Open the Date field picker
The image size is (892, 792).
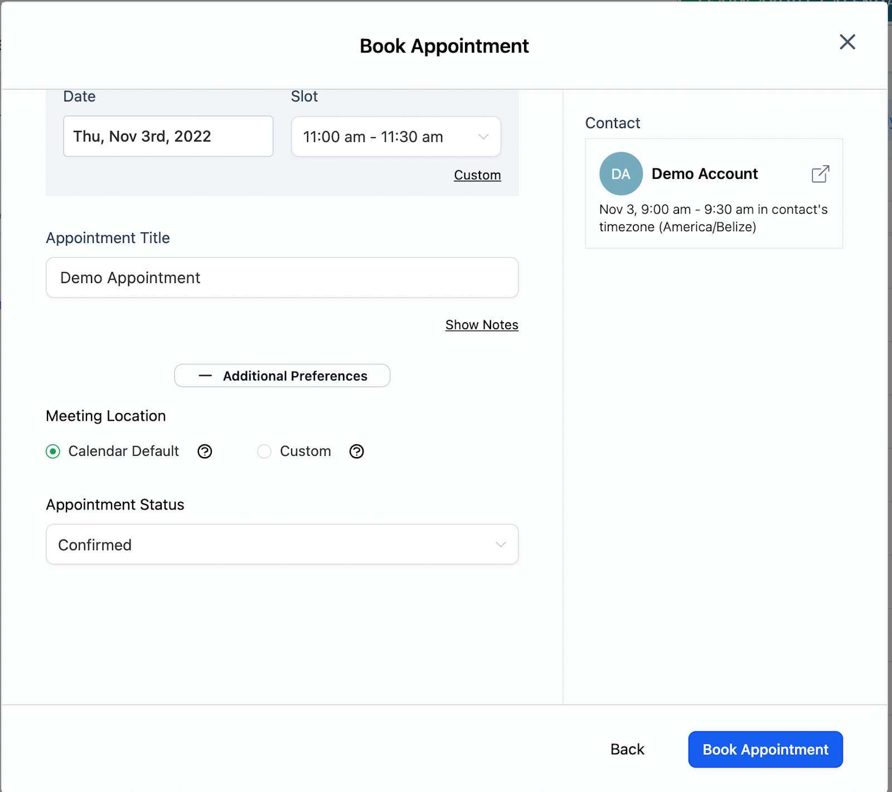coord(168,137)
